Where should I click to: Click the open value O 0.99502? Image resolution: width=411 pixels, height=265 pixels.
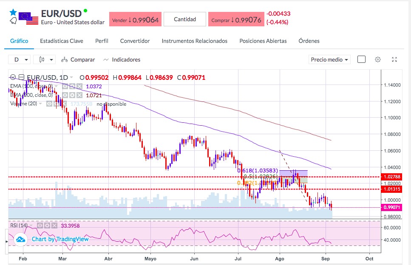point(94,78)
